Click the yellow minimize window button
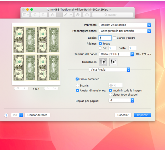Viewport: 165px width, 150px height. (x=28, y=10)
